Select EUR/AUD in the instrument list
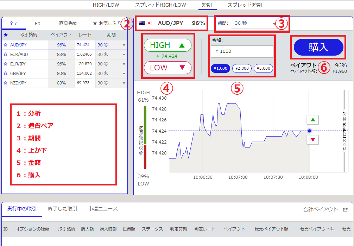The image size is (354, 246). point(19,55)
